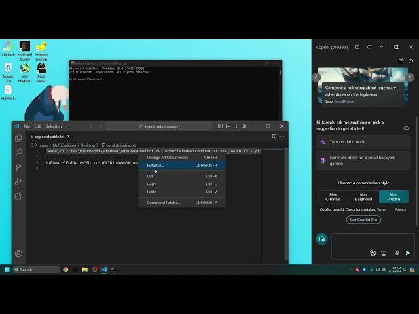Select the More Creative conversation style
The height and width of the screenshot is (314, 419).
[x=333, y=197]
